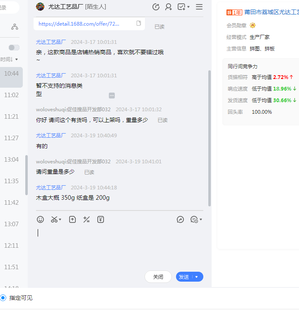Open the calculator icon in chat toolbar

pos(87,220)
